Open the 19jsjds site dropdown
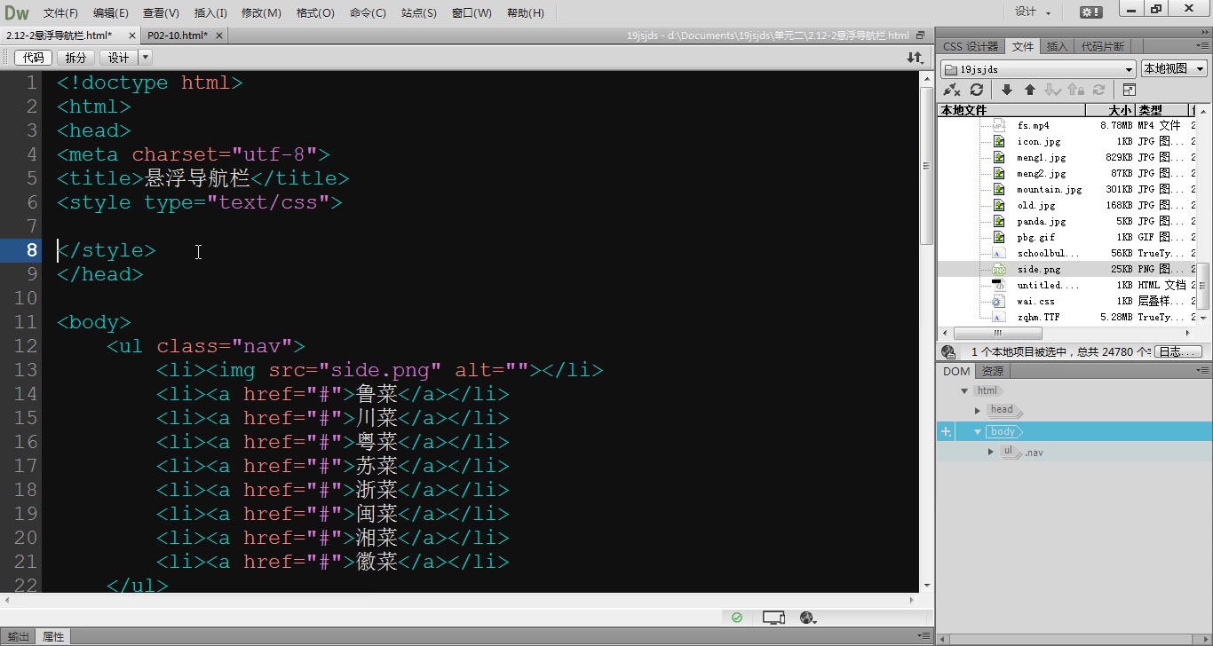The height and width of the screenshot is (646, 1213). coord(1038,69)
